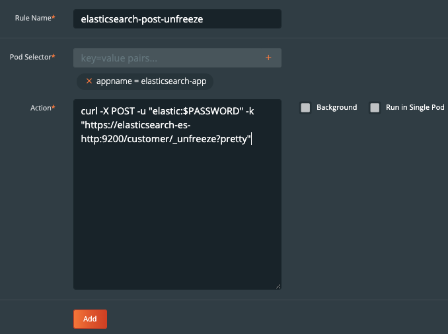Image resolution: width=448 pixels, height=334 pixels.
Task: Click the Rule Name label
Action: point(34,17)
